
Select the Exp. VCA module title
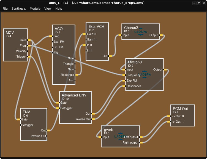pyautogui.click(x=96, y=26)
